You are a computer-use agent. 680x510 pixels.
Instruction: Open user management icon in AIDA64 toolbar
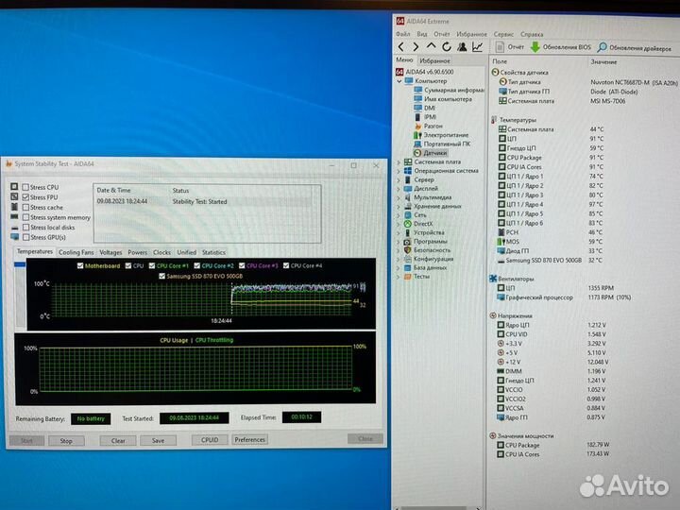462,46
